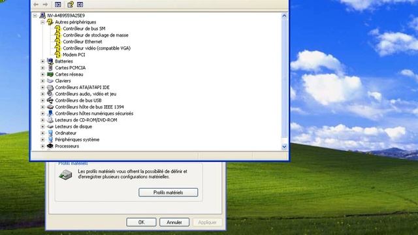The height and width of the screenshot is (235, 418).
Task: Select 'Contrôleurs de bus USB' label
Action: coord(78,101)
